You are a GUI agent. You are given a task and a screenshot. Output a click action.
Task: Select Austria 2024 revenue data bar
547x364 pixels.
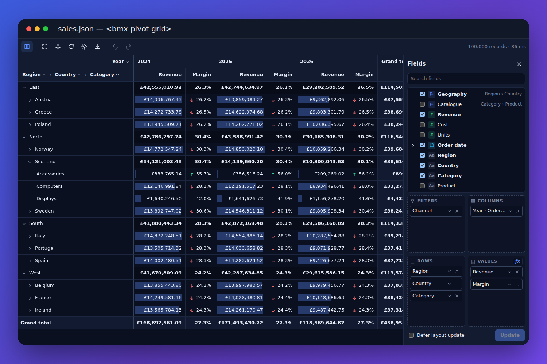click(x=159, y=100)
